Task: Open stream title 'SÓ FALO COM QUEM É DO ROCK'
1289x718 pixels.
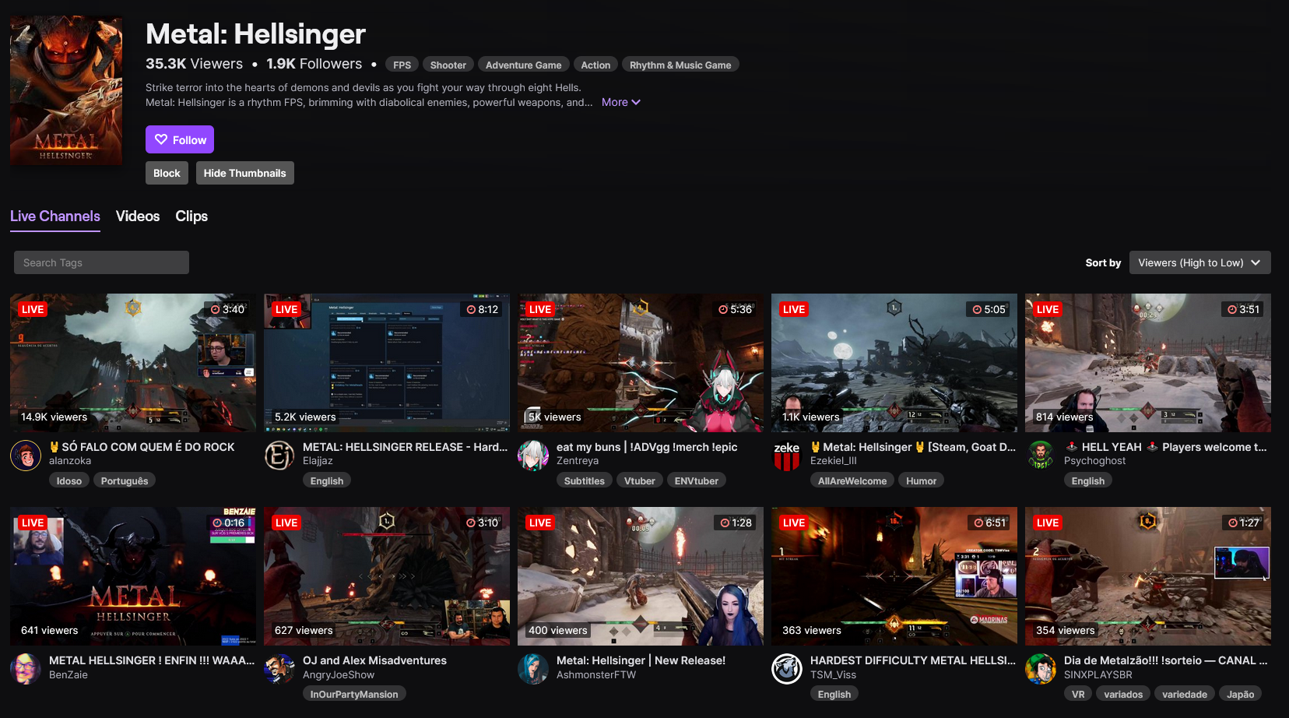Action: click(x=142, y=447)
